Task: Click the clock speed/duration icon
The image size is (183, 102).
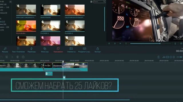Action: pos(23,57)
